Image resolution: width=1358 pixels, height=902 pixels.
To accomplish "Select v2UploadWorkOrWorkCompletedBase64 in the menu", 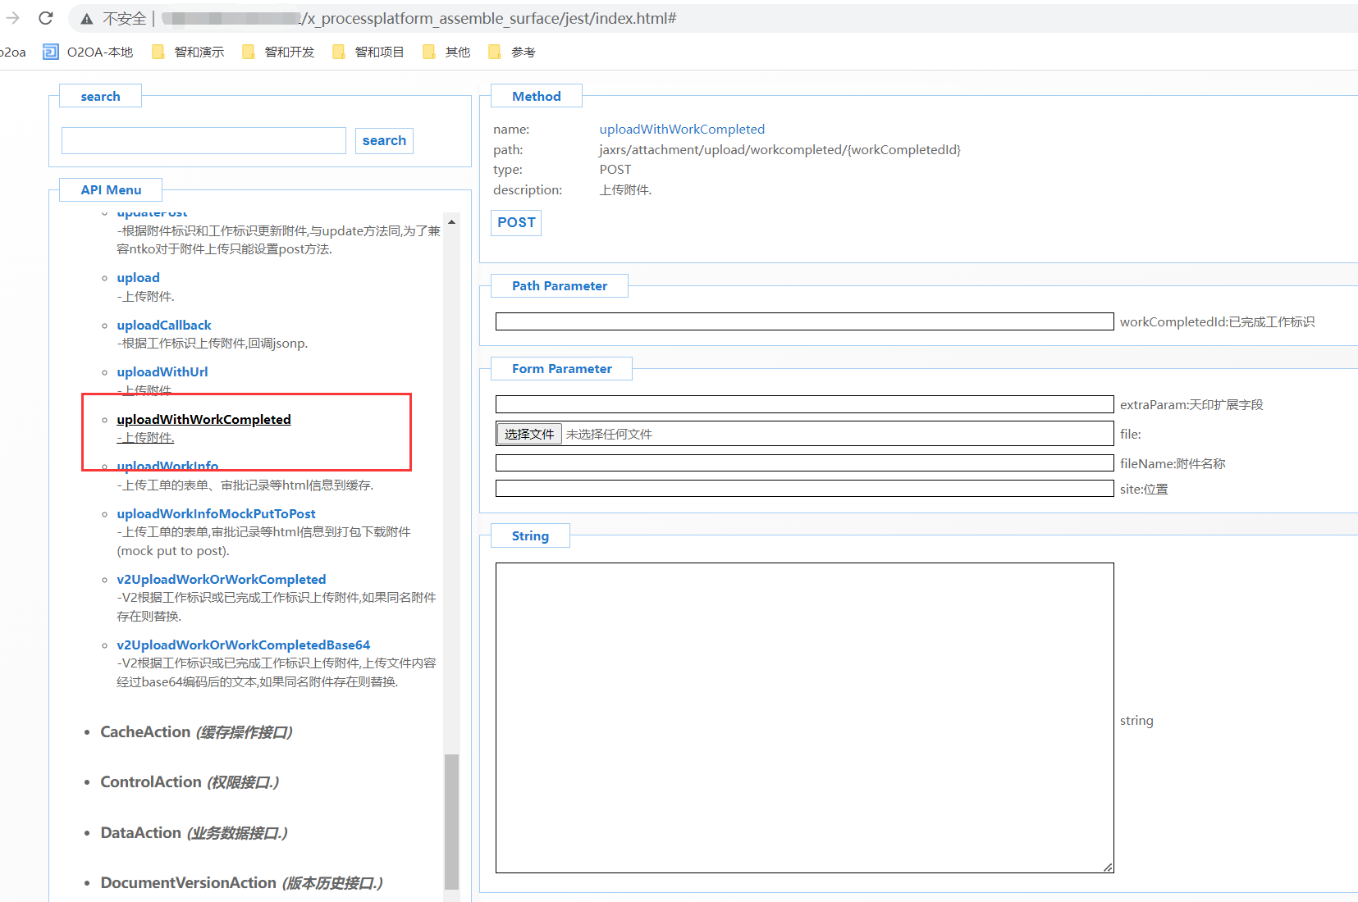I will (243, 645).
